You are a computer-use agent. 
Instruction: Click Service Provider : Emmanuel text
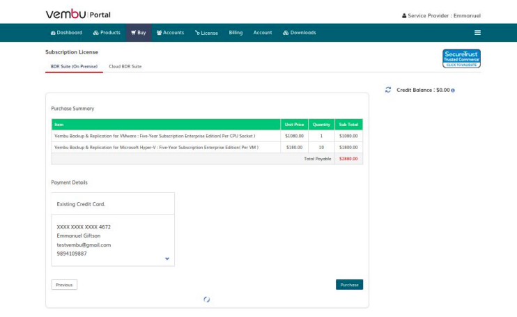pyautogui.click(x=444, y=16)
